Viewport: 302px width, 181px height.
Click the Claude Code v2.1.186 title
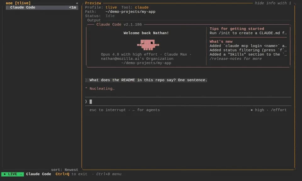click(119, 25)
